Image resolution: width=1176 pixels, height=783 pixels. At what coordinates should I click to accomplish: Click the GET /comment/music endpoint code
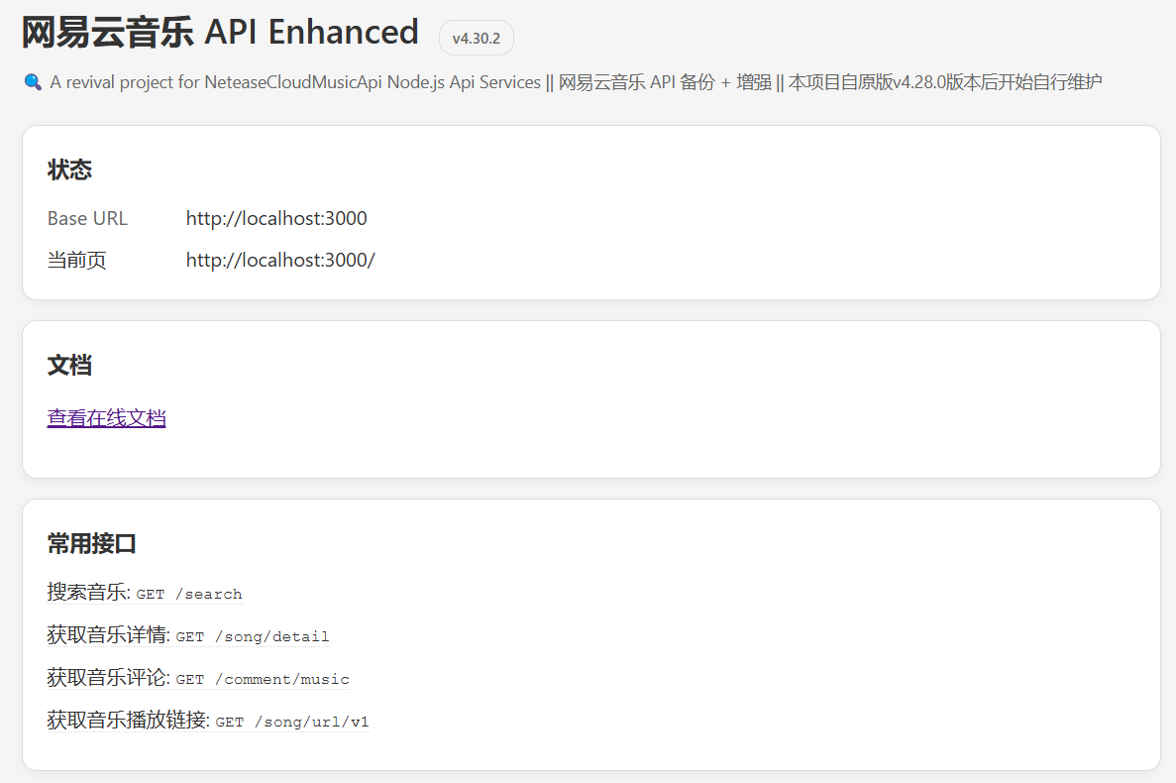click(x=263, y=679)
